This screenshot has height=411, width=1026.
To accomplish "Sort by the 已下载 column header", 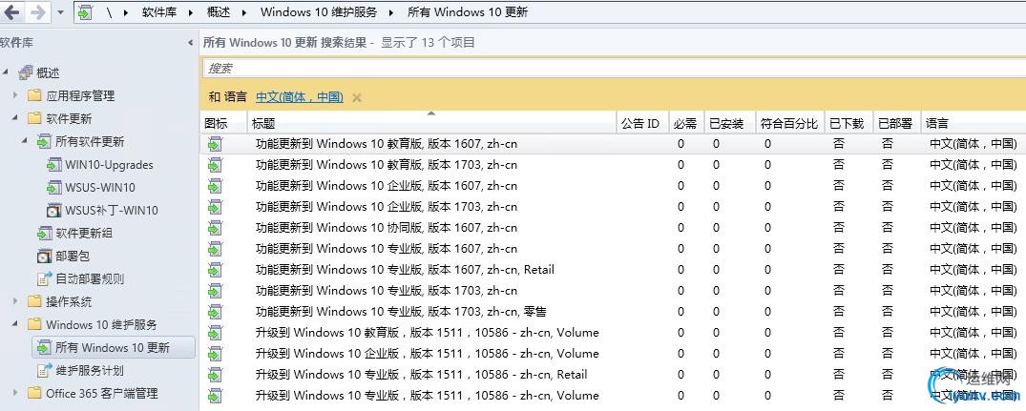I will 848,124.
